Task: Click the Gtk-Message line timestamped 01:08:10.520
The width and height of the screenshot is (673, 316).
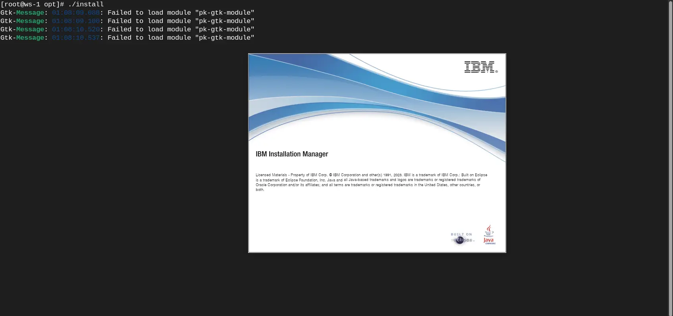Action: [127, 29]
